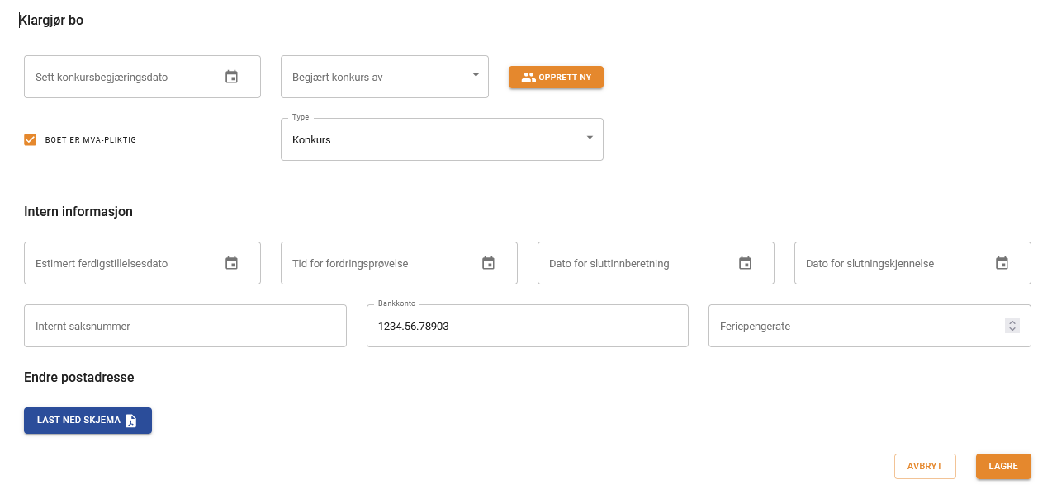Click the Opprett ny button label
The width and height of the screenshot is (1052, 489).
tap(565, 78)
